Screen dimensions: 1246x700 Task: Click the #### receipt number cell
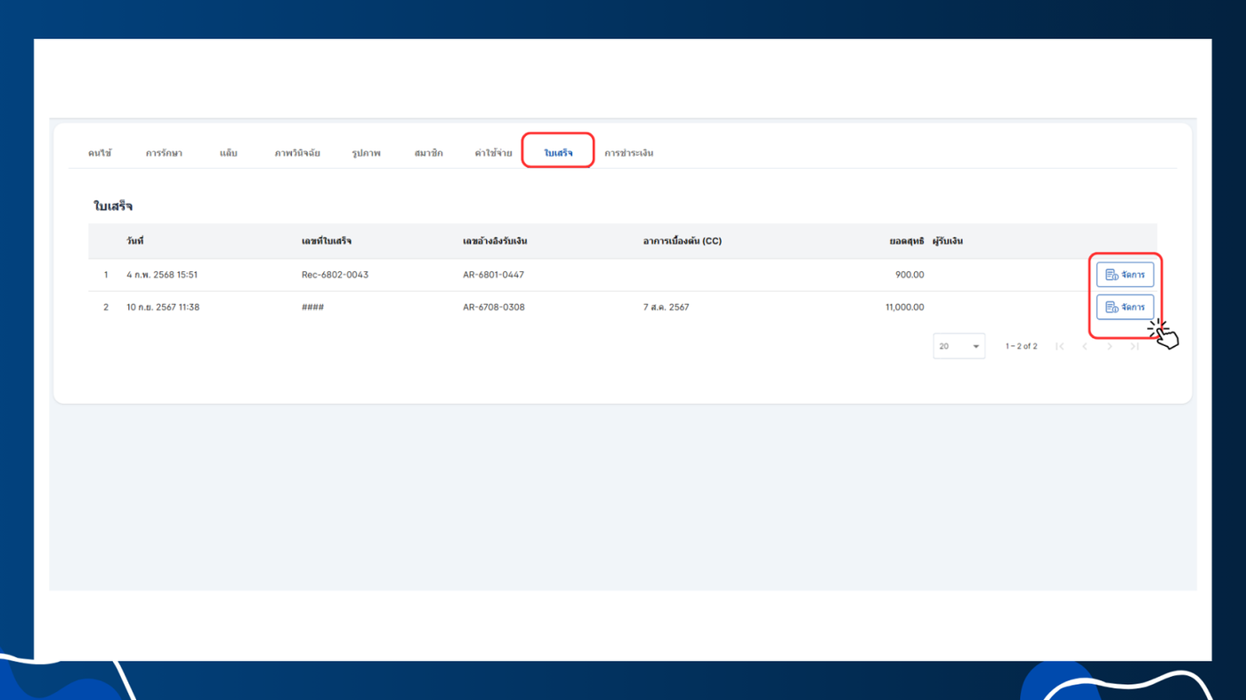tap(312, 307)
